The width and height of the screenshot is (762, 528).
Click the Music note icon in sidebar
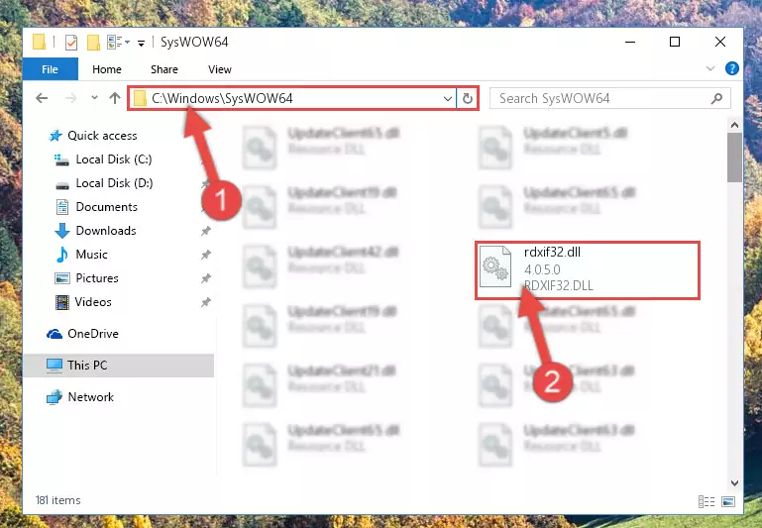pyautogui.click(x=62, y=255)
